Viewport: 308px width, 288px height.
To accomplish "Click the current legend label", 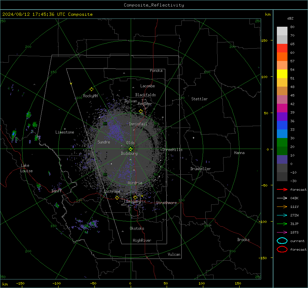I will click(x=297, y=241).
